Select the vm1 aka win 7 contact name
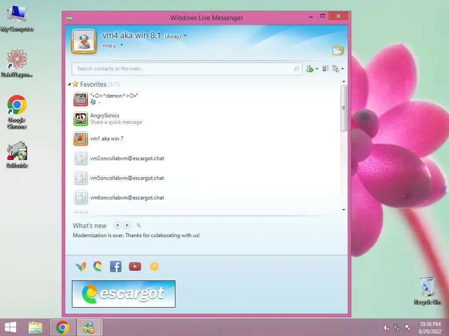449x336 pixels. coord(107,139)
